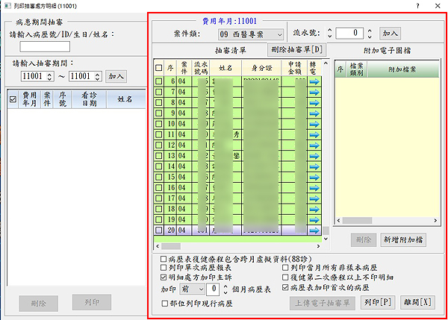
Task: Tick the checkbox for row 7
Action: 158,92
